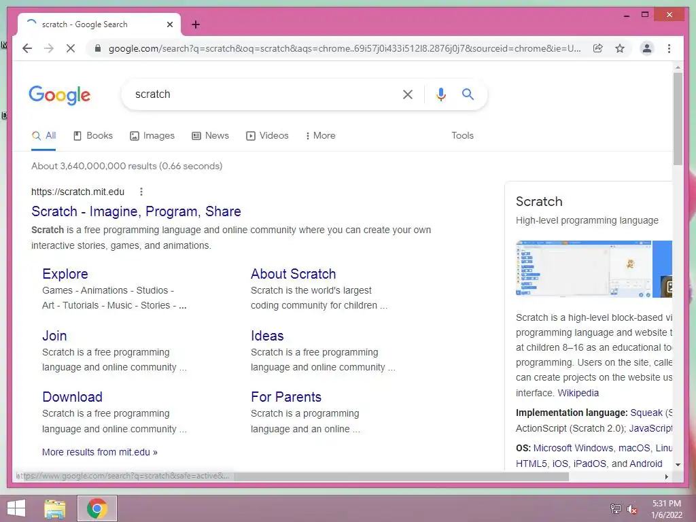Open the Scratch editor screenshot thumbnail
This screenshot has height=522, width=696.
pos(584,269)
